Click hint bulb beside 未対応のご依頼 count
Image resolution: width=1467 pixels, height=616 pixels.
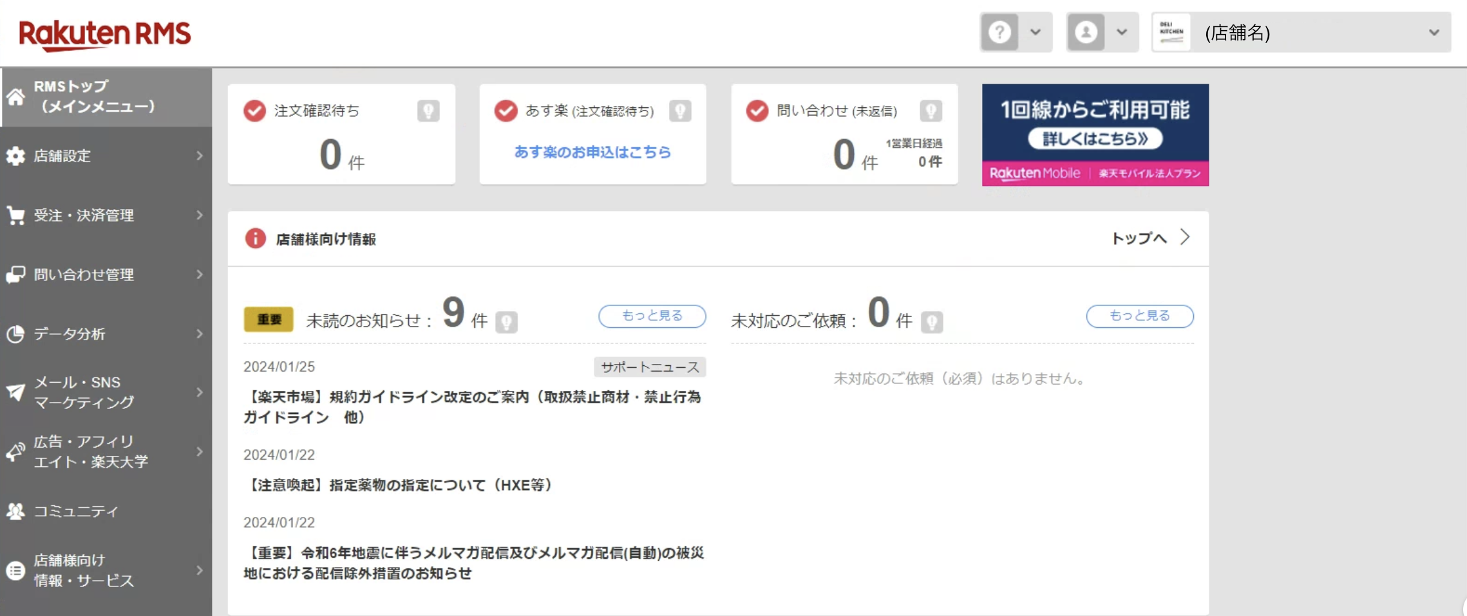coord(932,322)
